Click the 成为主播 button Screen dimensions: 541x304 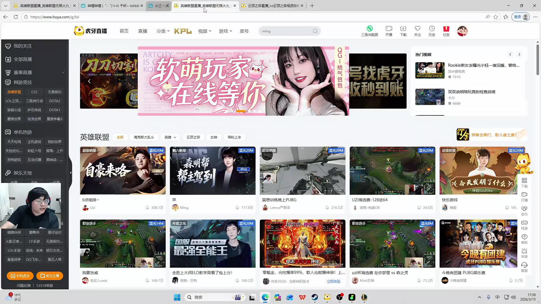50,276
